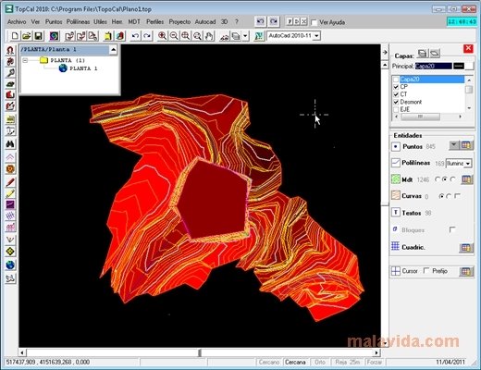Screen dimensions: 481x370
Task: Open a file with the folder icon
Action: (27, 36)
